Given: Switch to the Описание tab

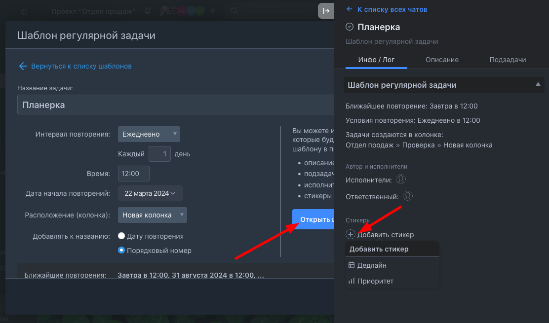Looking at the screenshot, I should (442, 60).
